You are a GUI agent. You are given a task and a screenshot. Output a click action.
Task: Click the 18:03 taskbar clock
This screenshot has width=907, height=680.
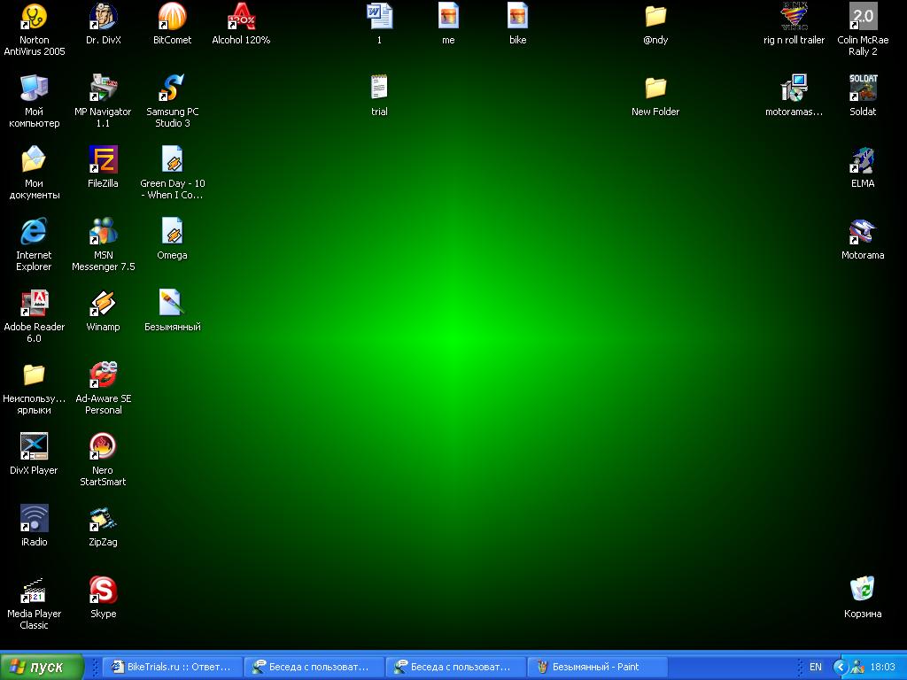point(883,667)
